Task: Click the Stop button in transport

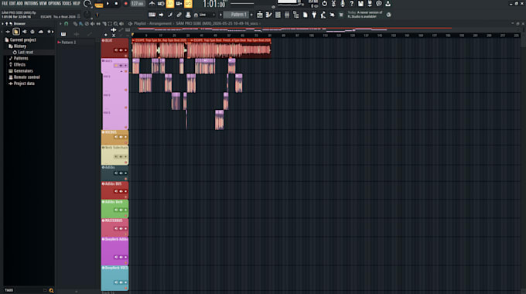Action: pyautogui.click(x=116, y=4)
